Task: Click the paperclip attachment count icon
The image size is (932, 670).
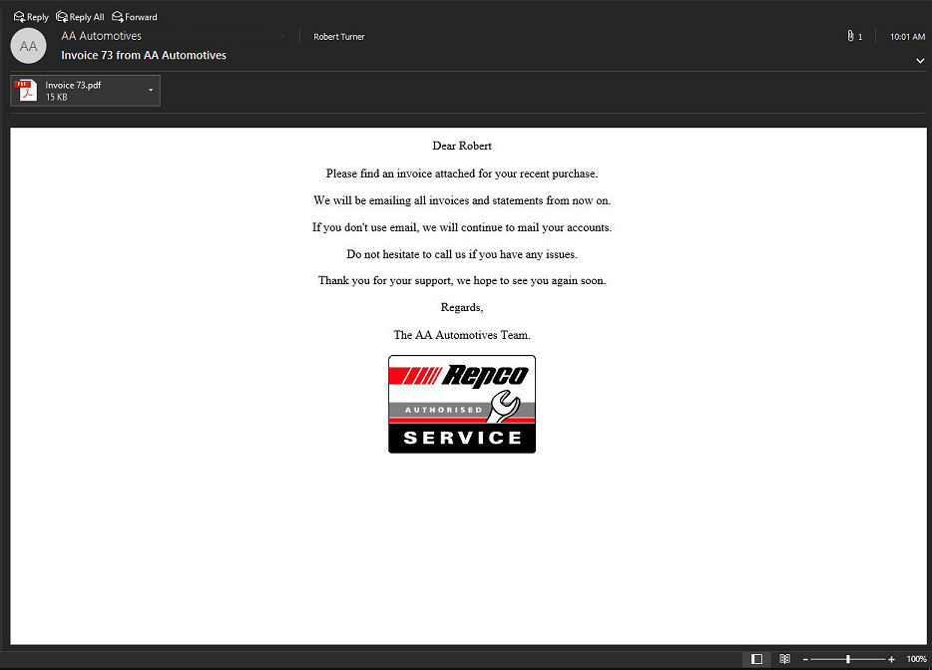Action: (854, 36)
